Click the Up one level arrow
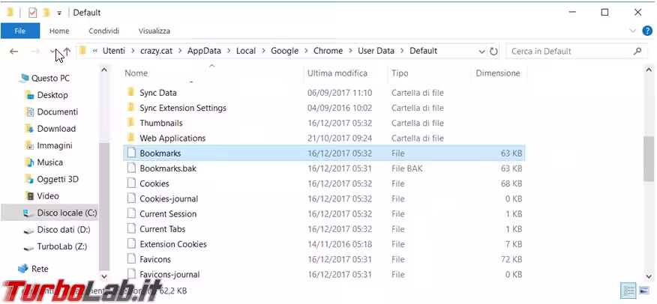The width and height of the screenshot is (657, 304). [x=67, y=52]
